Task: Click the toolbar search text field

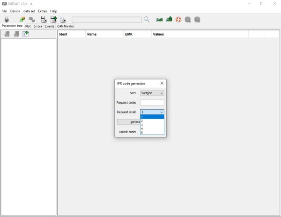Action: coord(107,20)
